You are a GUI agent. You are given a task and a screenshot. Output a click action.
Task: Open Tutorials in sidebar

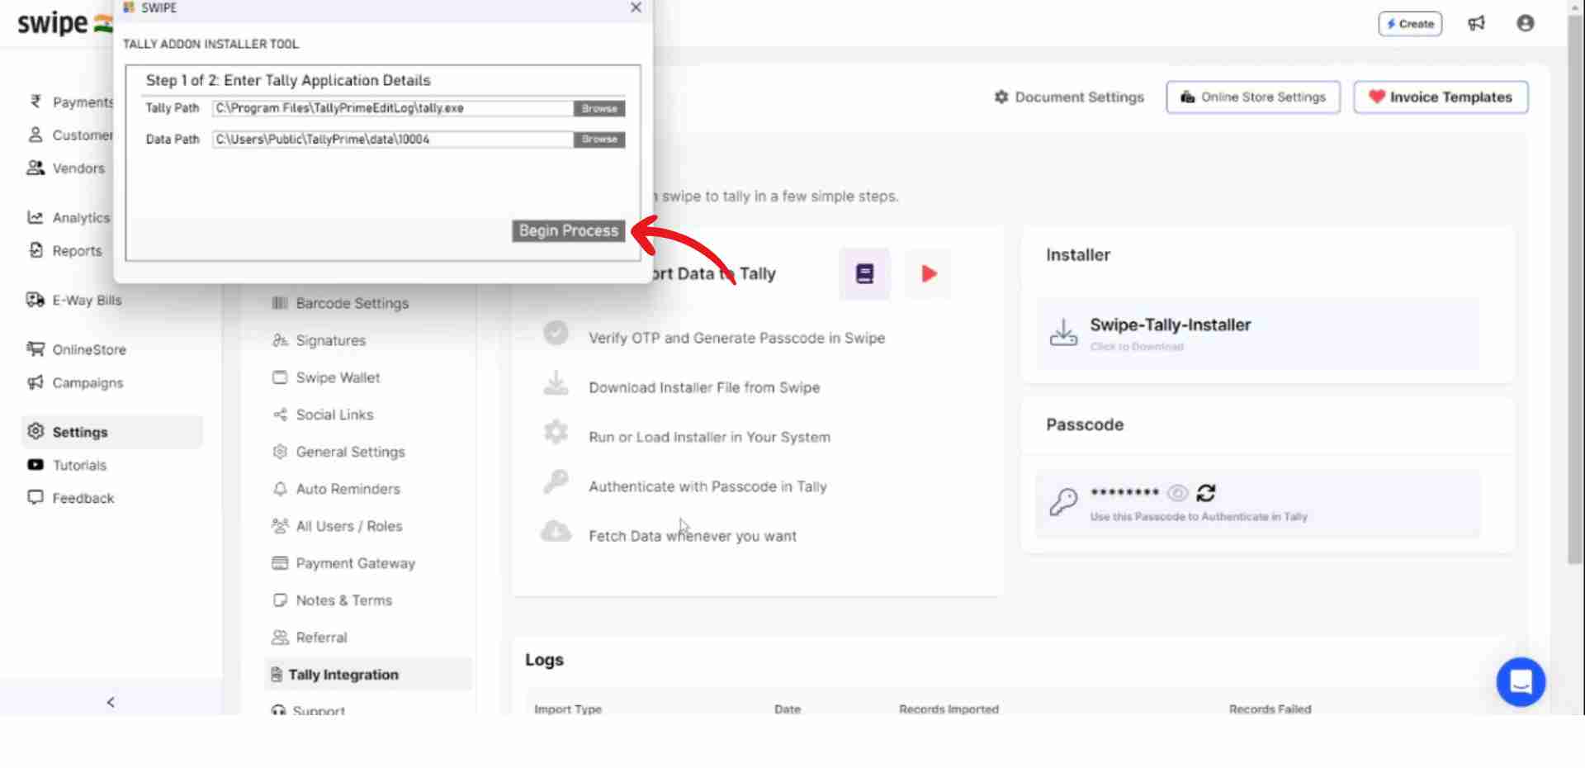coord(67,465)
